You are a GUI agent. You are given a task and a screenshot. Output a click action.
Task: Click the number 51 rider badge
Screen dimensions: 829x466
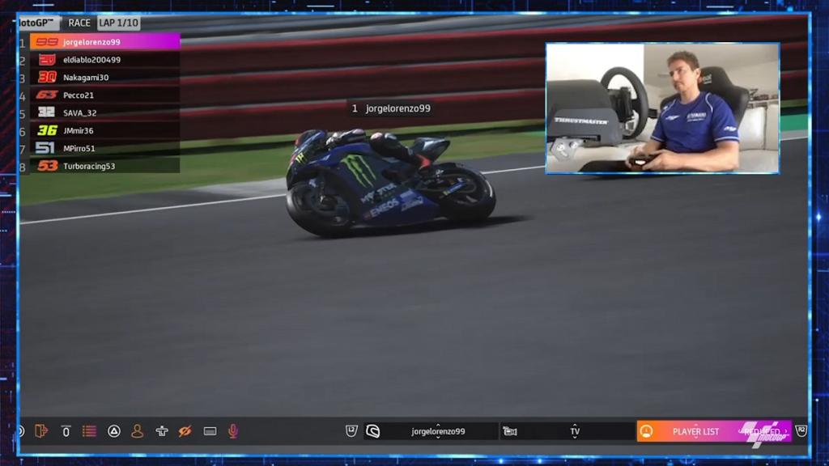[x=45, y=149]
